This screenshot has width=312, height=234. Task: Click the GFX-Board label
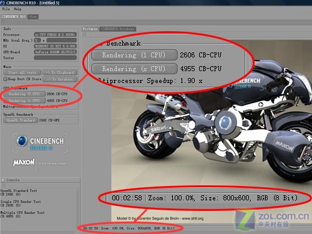(x=12, y=52)
